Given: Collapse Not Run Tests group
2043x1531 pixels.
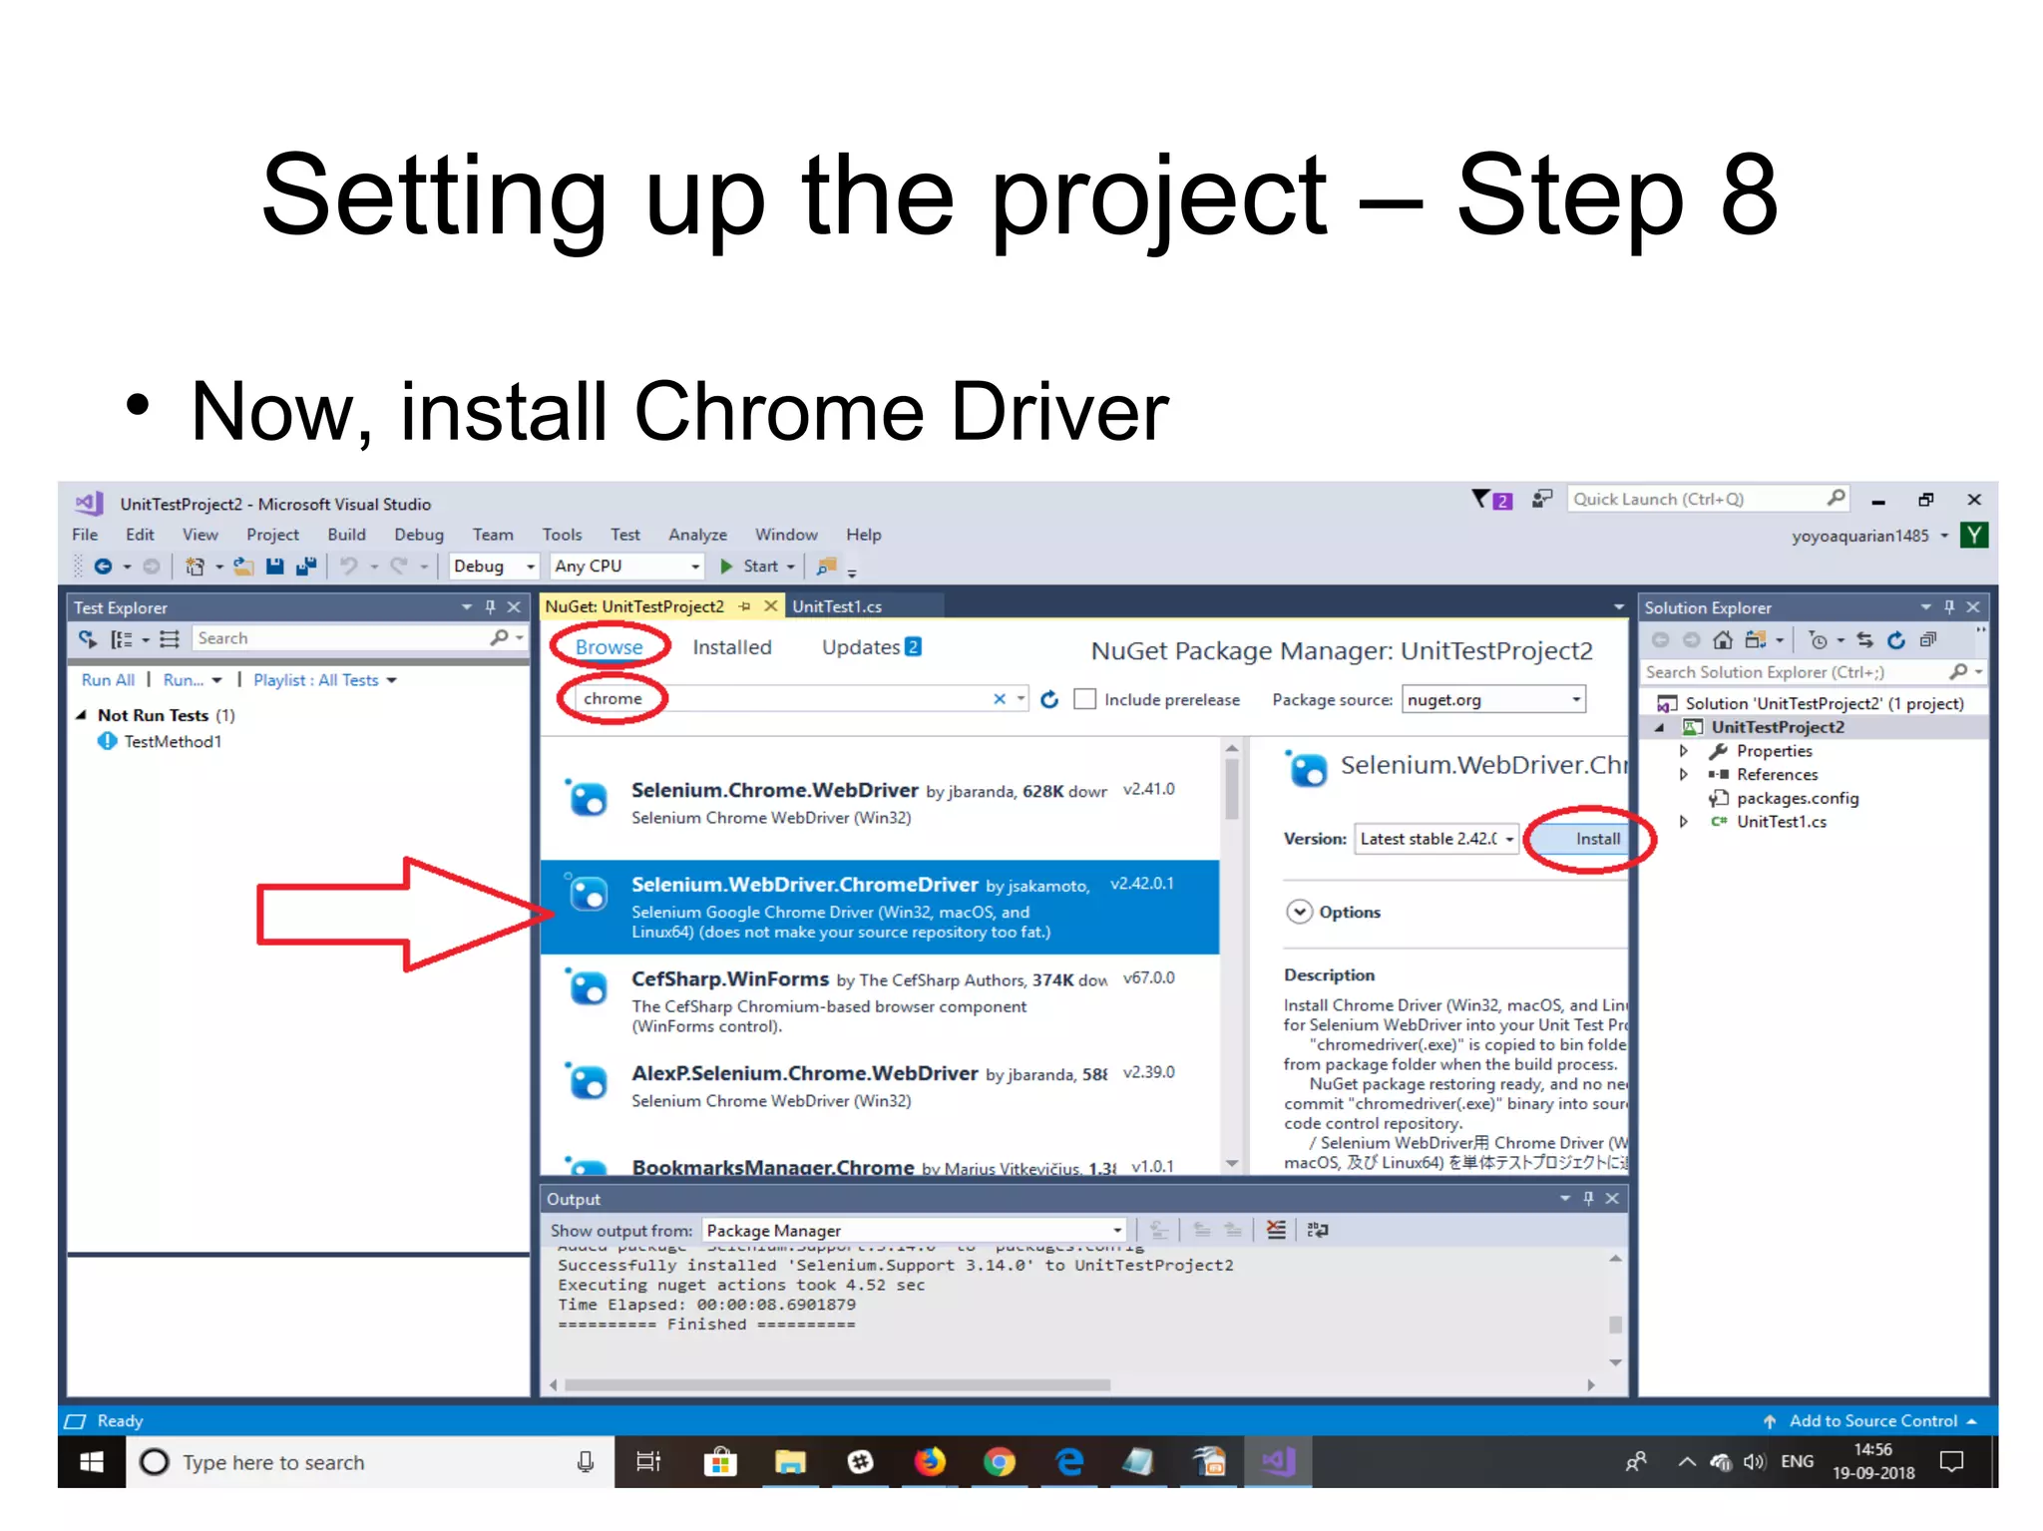Looking at the screenshot, I should (82, 715).
